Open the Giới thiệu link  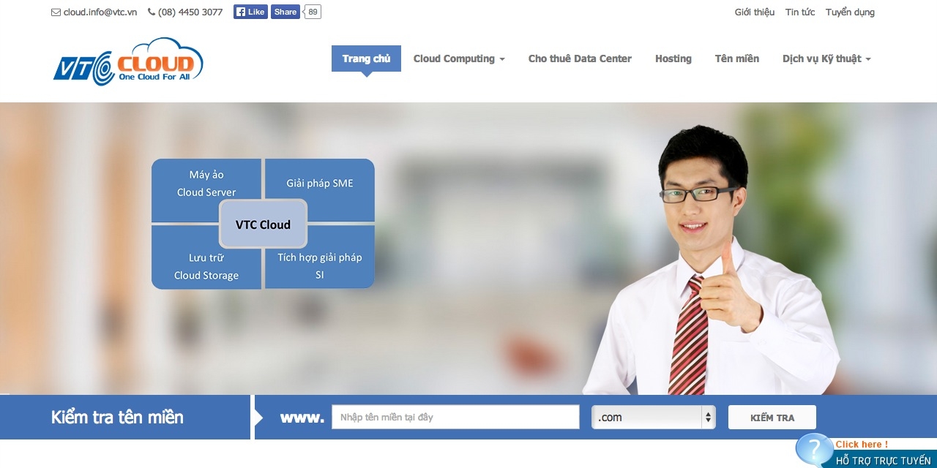(x=755, y=12)
